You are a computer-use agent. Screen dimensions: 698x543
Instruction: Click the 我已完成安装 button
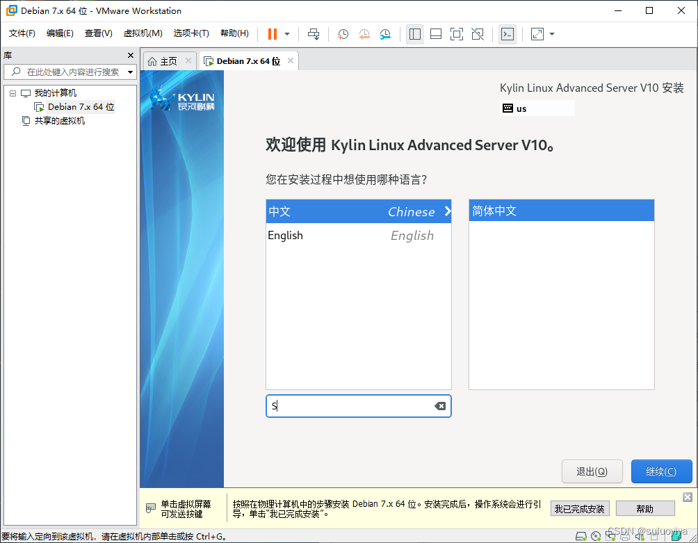click(579, 508)
